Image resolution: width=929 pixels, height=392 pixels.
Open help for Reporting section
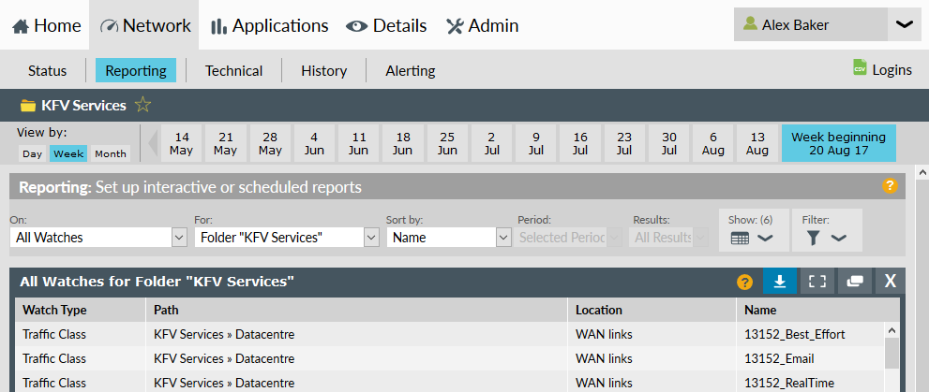click(890, 186)
